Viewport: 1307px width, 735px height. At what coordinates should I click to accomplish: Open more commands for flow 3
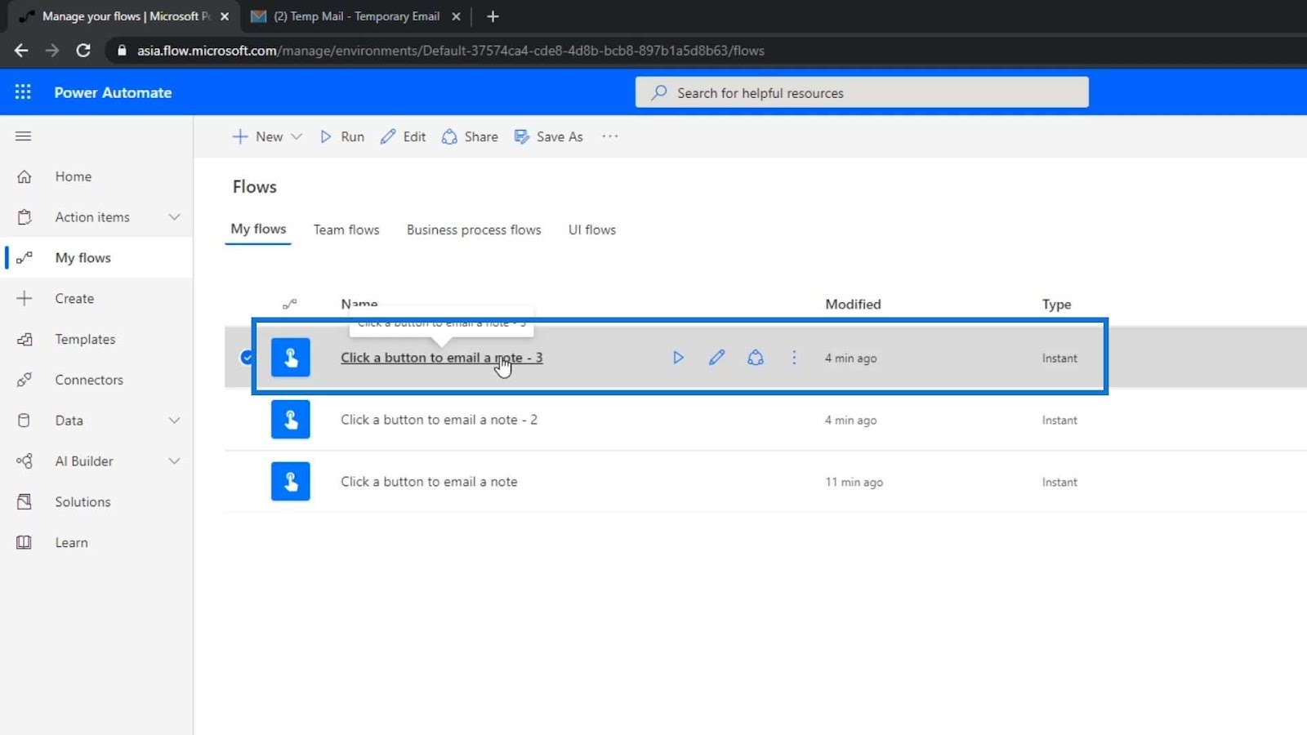(x=794, y=358)
